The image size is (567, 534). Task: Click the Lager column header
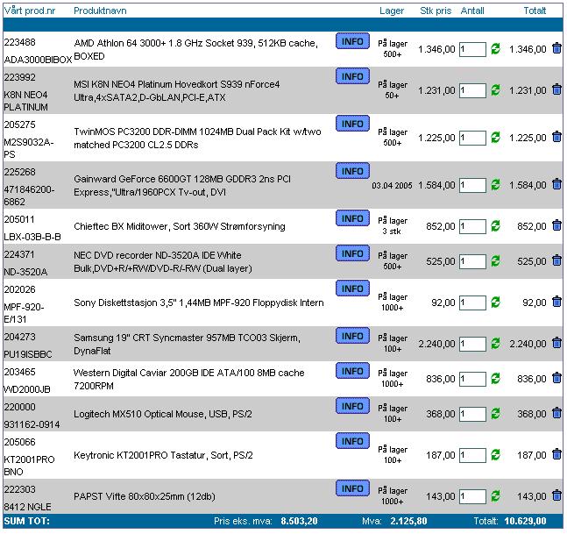(x=392, y=11)
